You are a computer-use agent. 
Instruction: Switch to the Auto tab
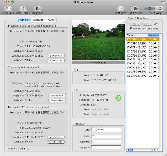tap(51, 20)
